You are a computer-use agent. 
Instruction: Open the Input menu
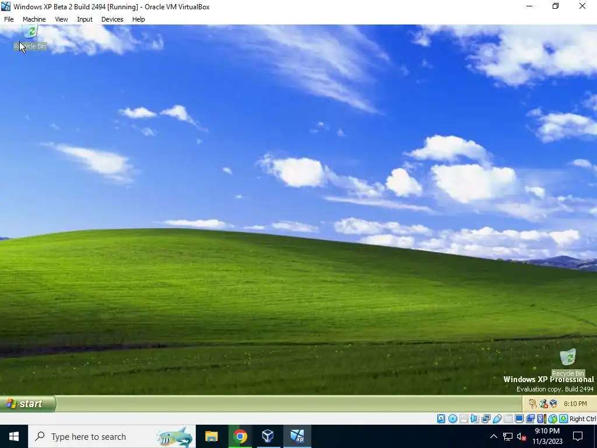click(x=85, y=19)
